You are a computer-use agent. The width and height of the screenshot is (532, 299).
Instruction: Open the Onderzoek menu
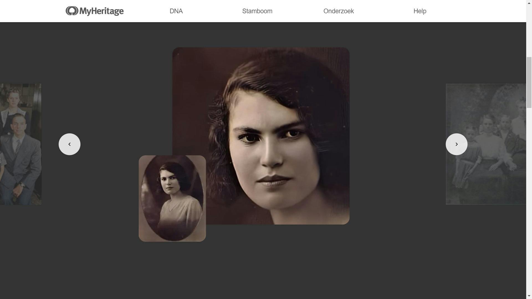point(338,11)
